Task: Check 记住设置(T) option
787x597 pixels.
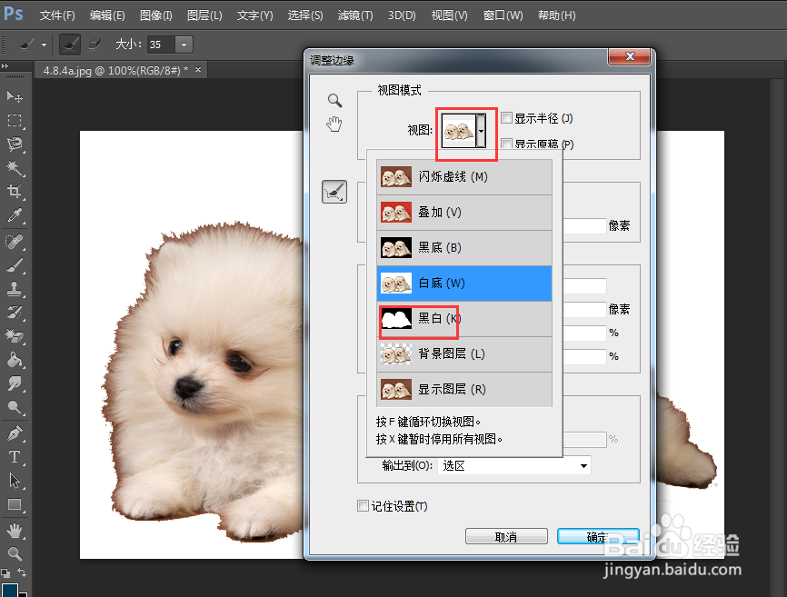Action: 363,506
